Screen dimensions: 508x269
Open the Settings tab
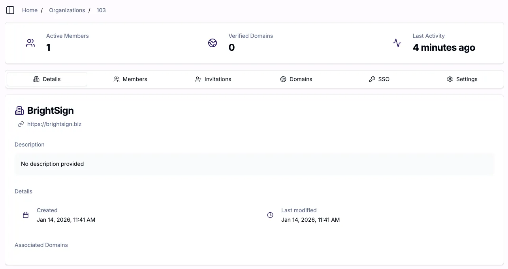(462, 79)
